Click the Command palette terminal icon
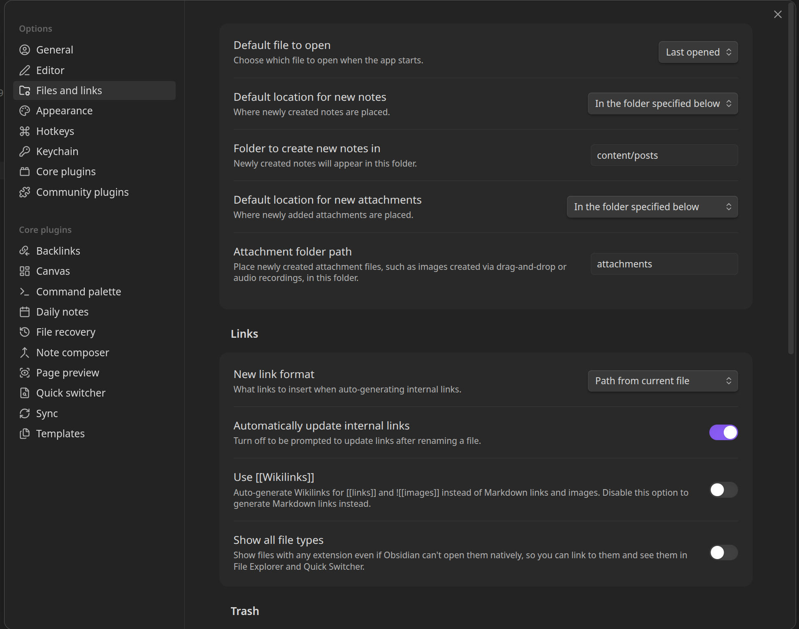Viewport: 799px width, 629px height. (x=25, y=292)
